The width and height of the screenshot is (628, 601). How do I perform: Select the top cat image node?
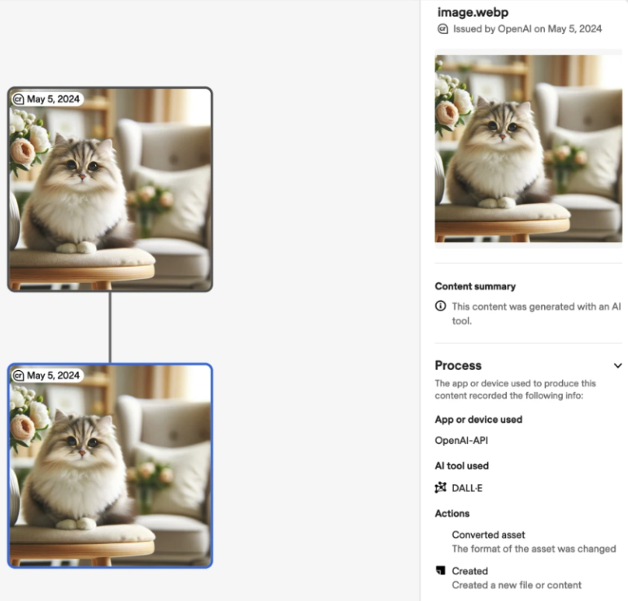point(110,189)
